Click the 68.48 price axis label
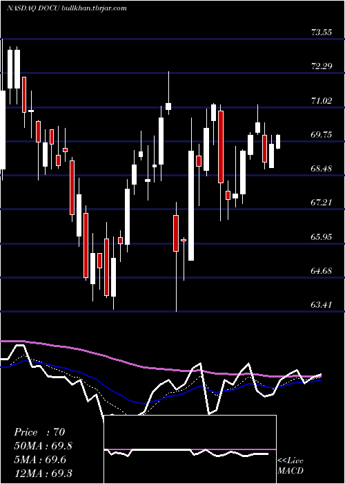This screenshot has width=345, height=484. click(x=322, y=168)
